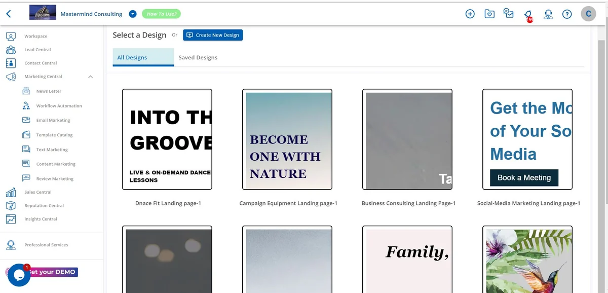Viewport: 608px width, 293px height.
Task: Open the Workspace menu item
Action: 36,36
